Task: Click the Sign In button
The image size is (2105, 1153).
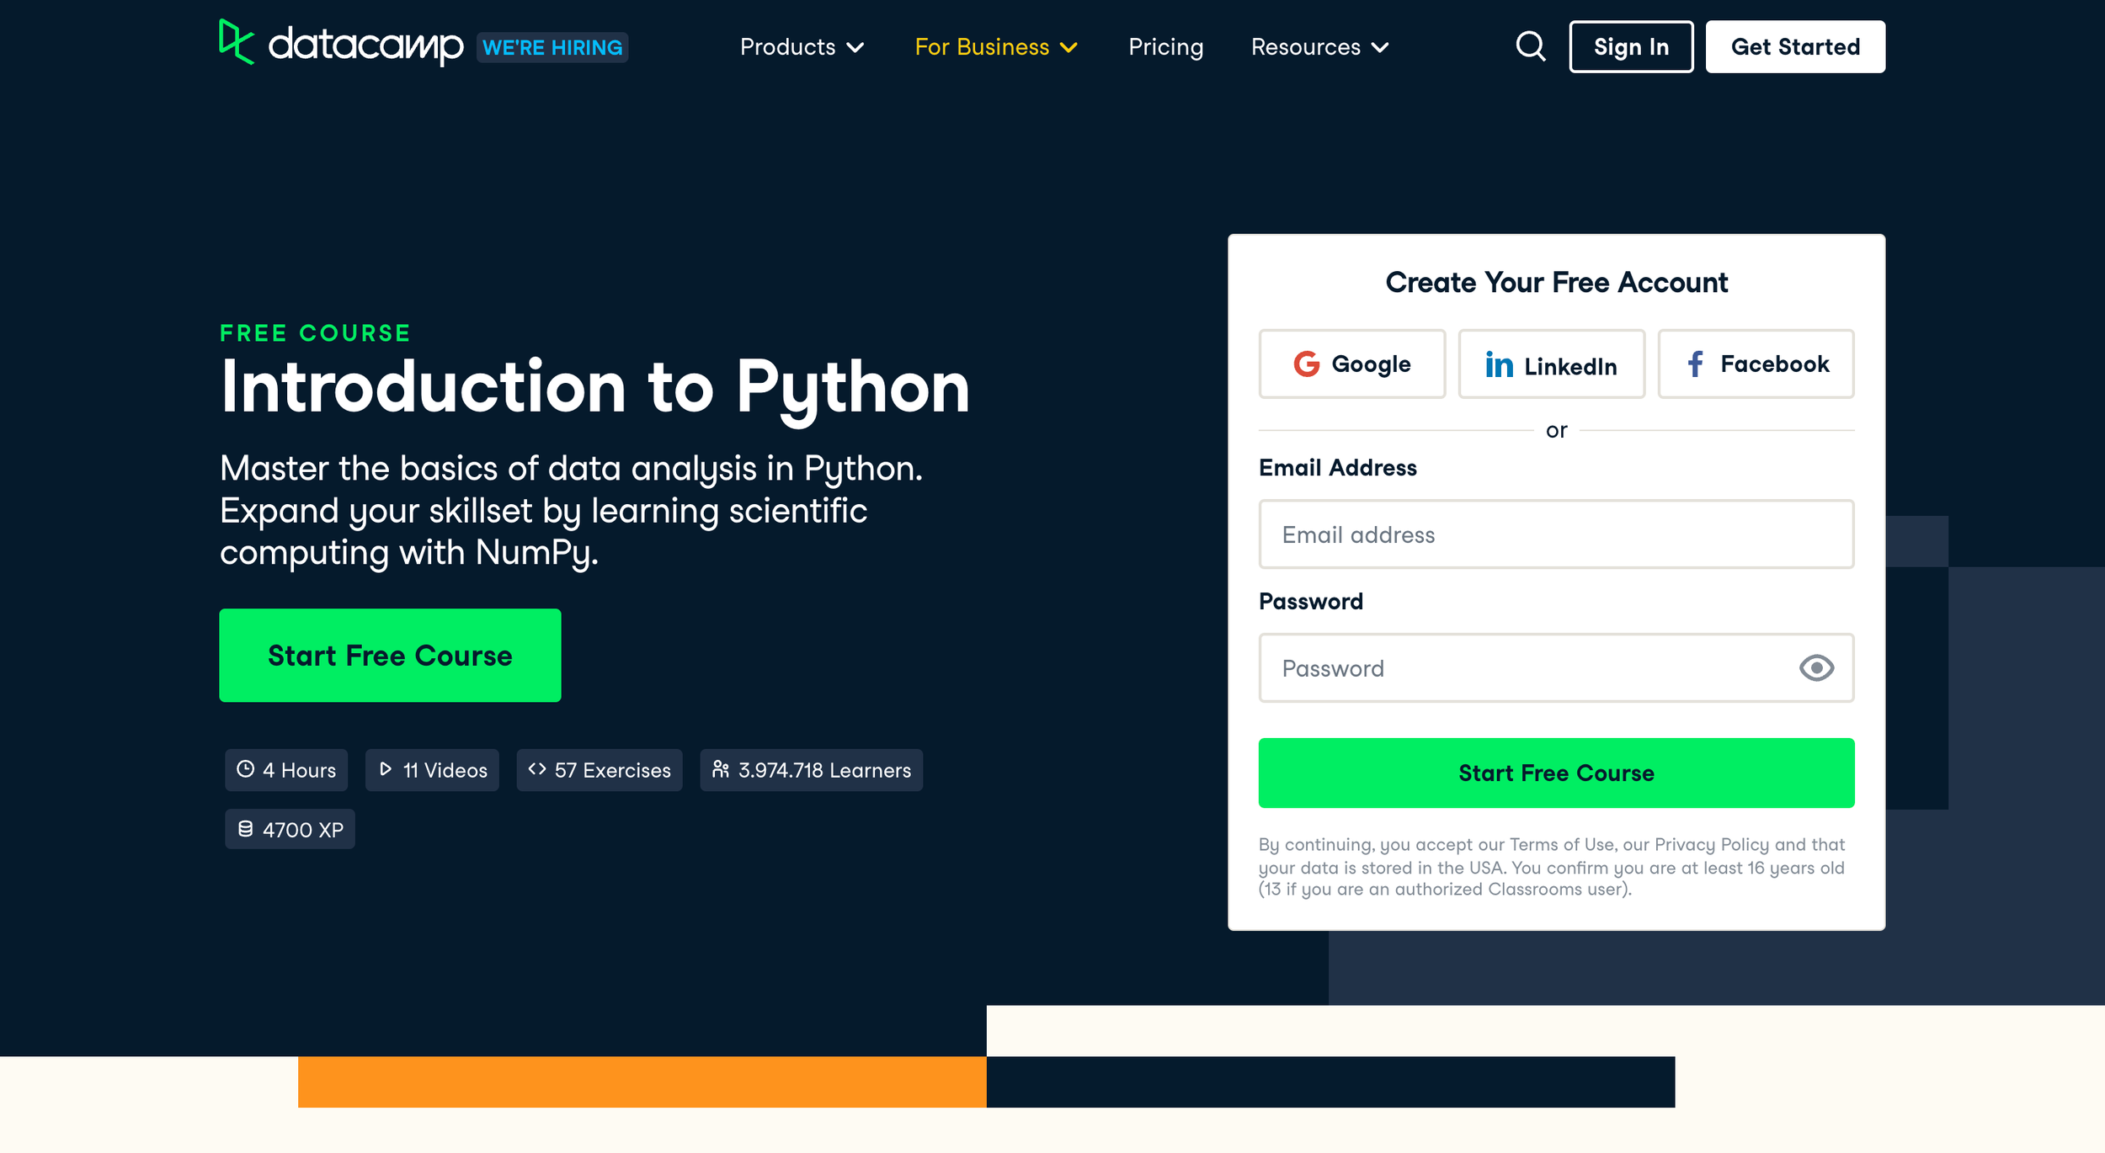Action: pyautogui.click(x=1631, y=47)
